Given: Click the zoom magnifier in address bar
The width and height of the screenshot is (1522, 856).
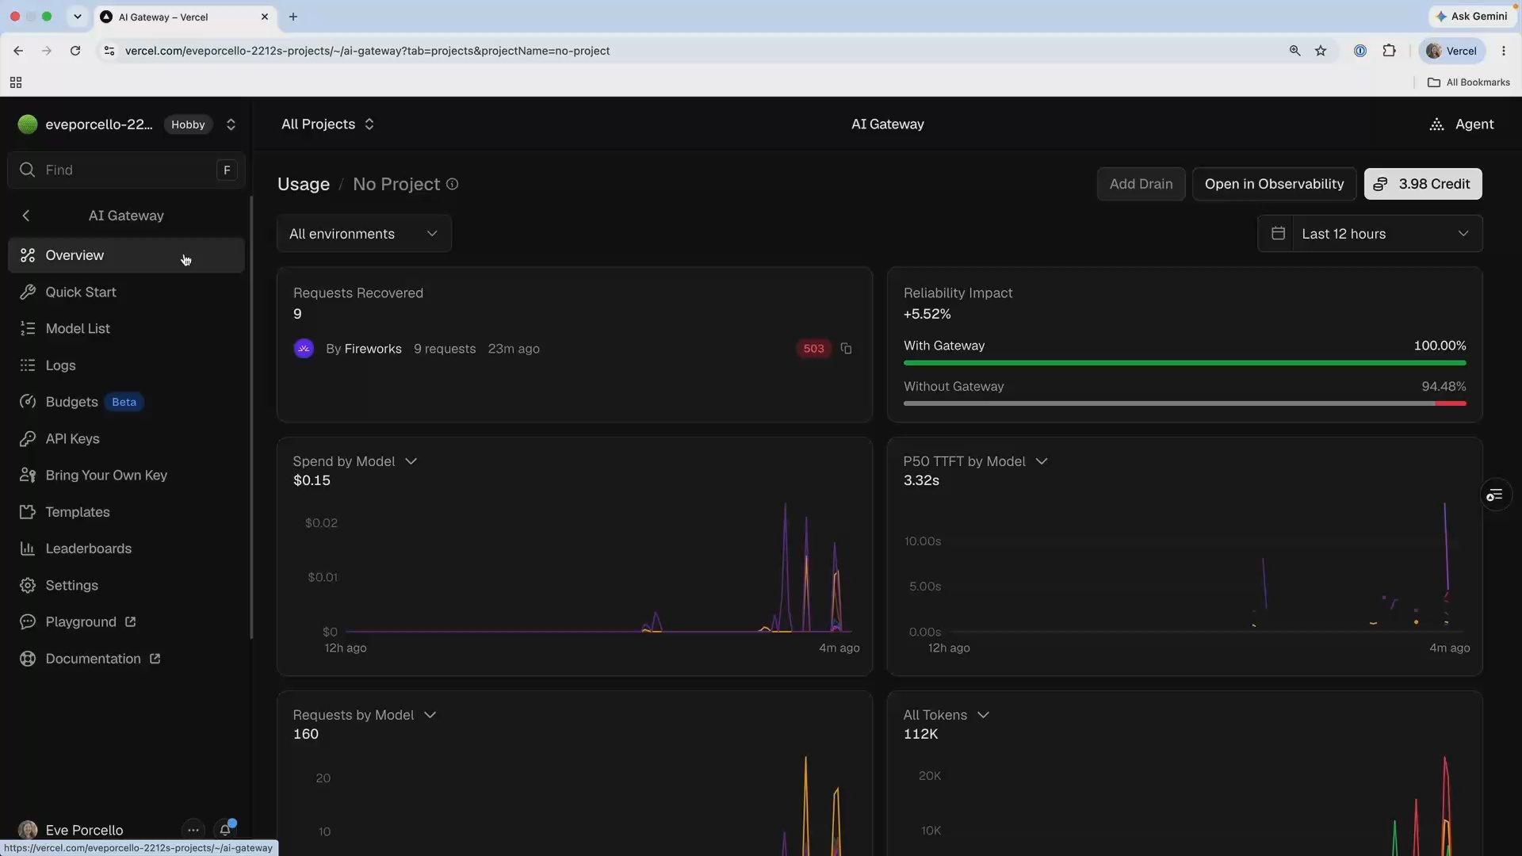Looking at the screenshot, I should click(1294, 51).
